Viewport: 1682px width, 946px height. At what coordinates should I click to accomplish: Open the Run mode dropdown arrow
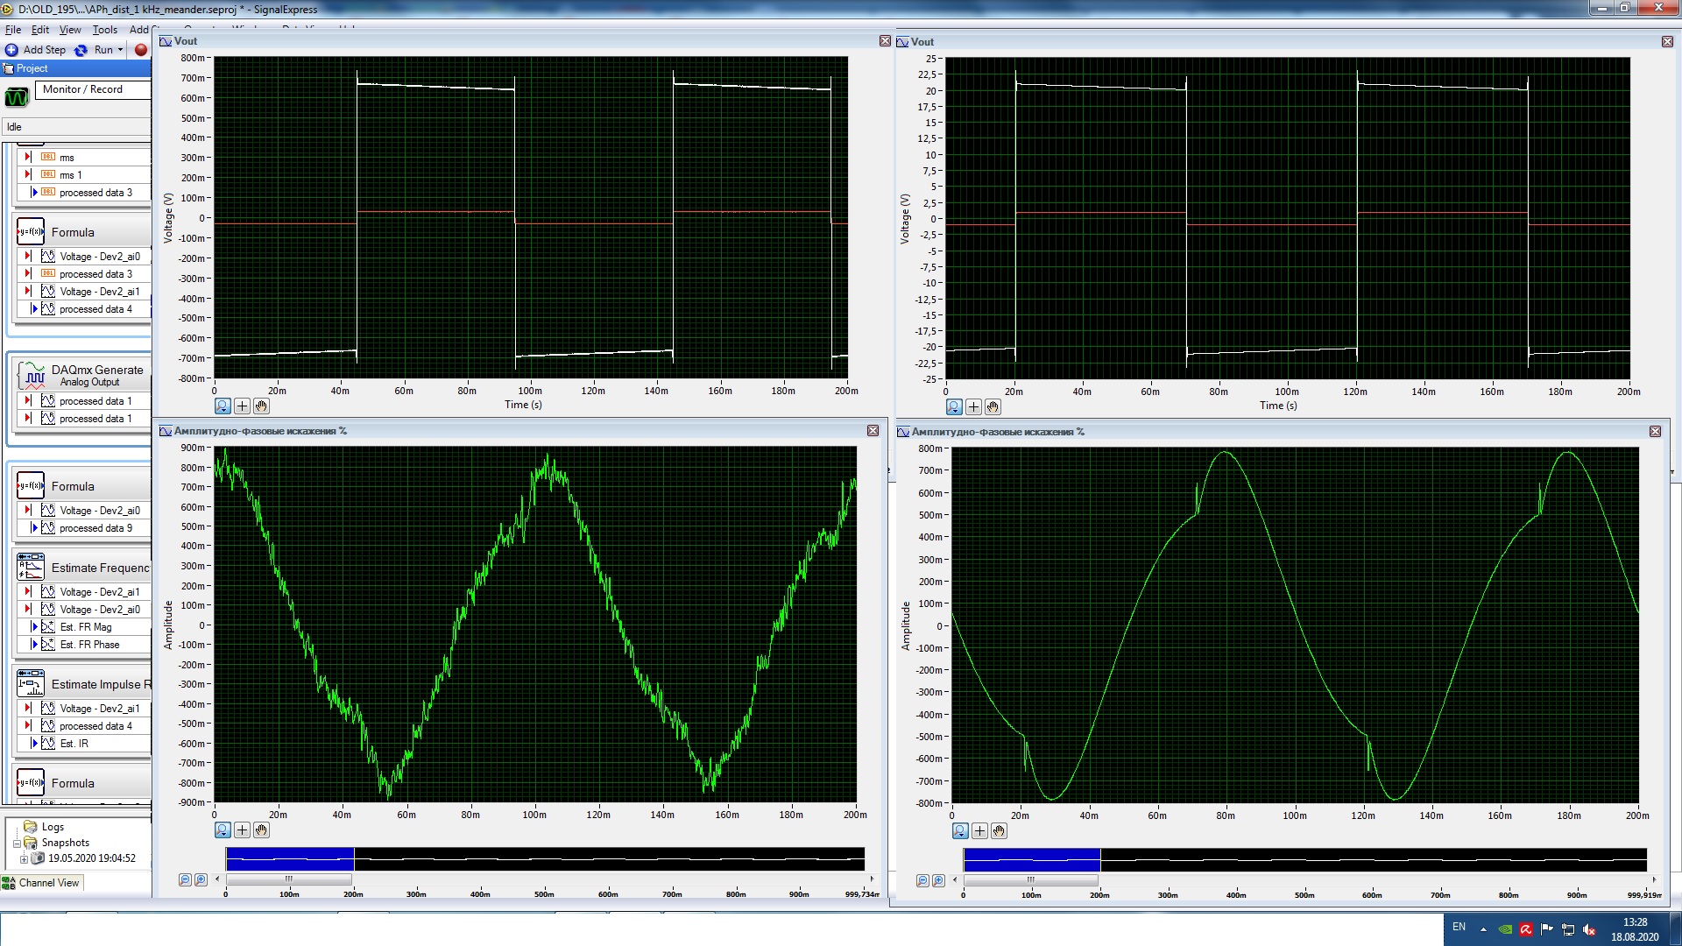[x=121, y=50]
